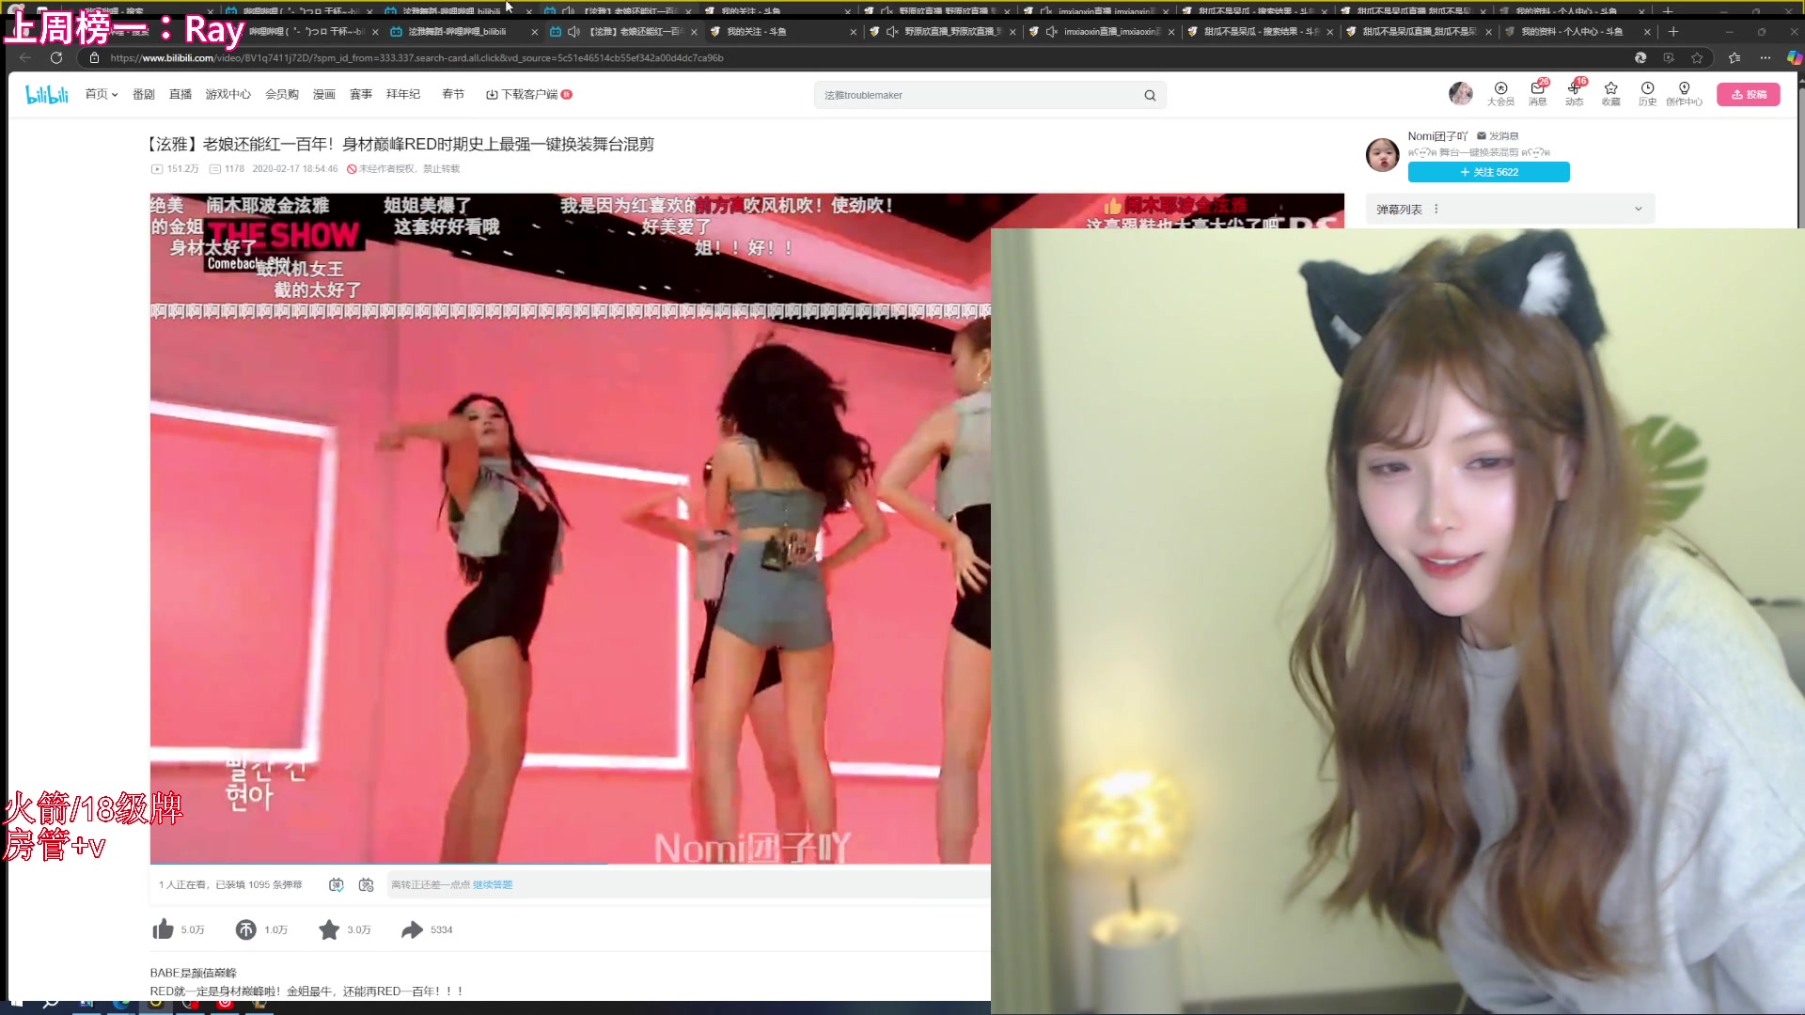Click the 继续答题 link

pyautogui.click(x=493, y=884)
